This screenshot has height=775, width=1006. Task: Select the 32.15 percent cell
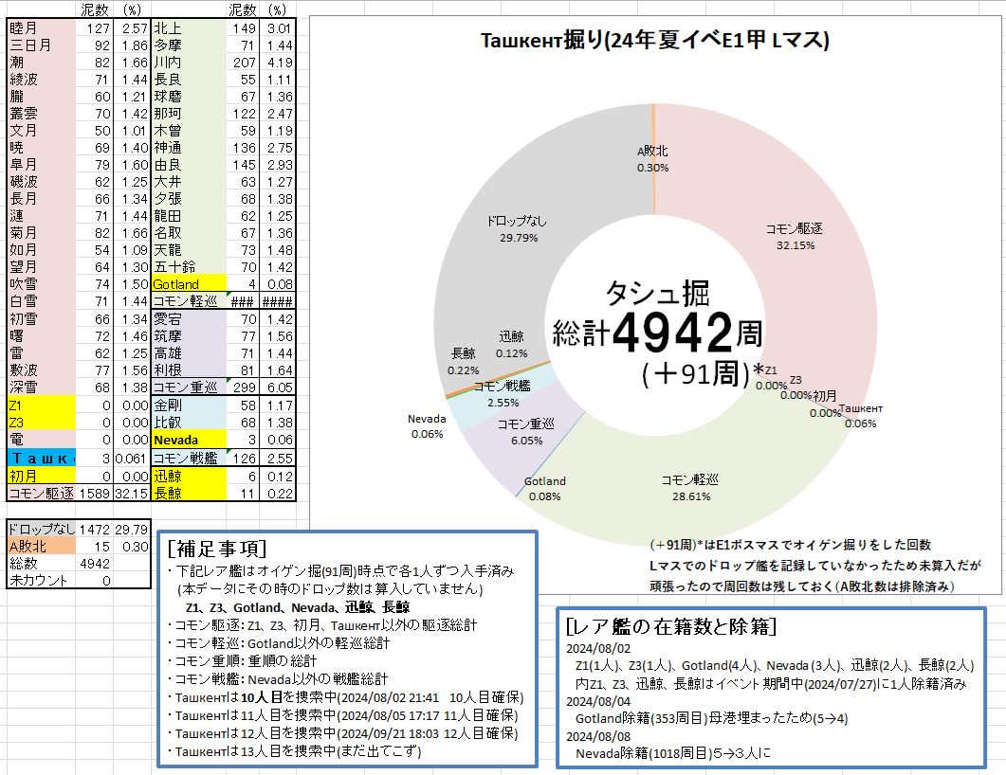132,493
